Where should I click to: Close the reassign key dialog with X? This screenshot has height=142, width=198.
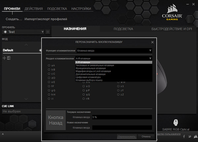[152, 42]
